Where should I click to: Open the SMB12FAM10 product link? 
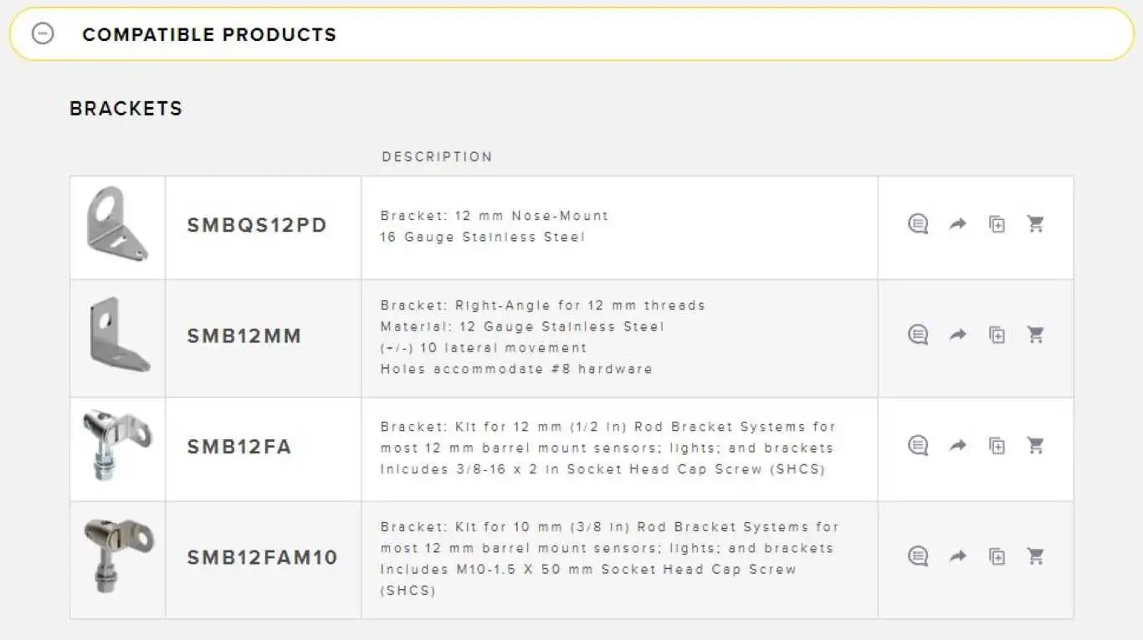pyautogui.click(x=262, y=557)
